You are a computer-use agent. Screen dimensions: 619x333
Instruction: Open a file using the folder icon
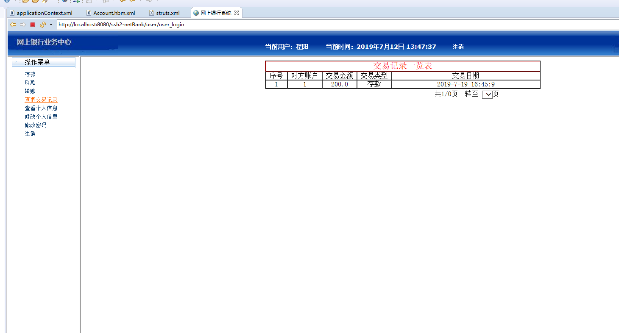[x=25, y=2]
